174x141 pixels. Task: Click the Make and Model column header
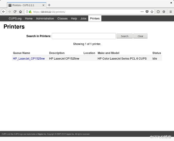[108, 53]
